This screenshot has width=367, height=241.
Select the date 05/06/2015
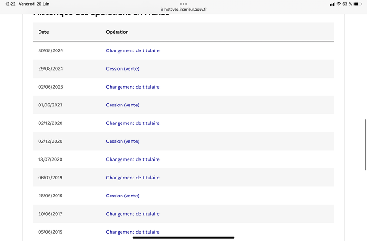(50, 232)
